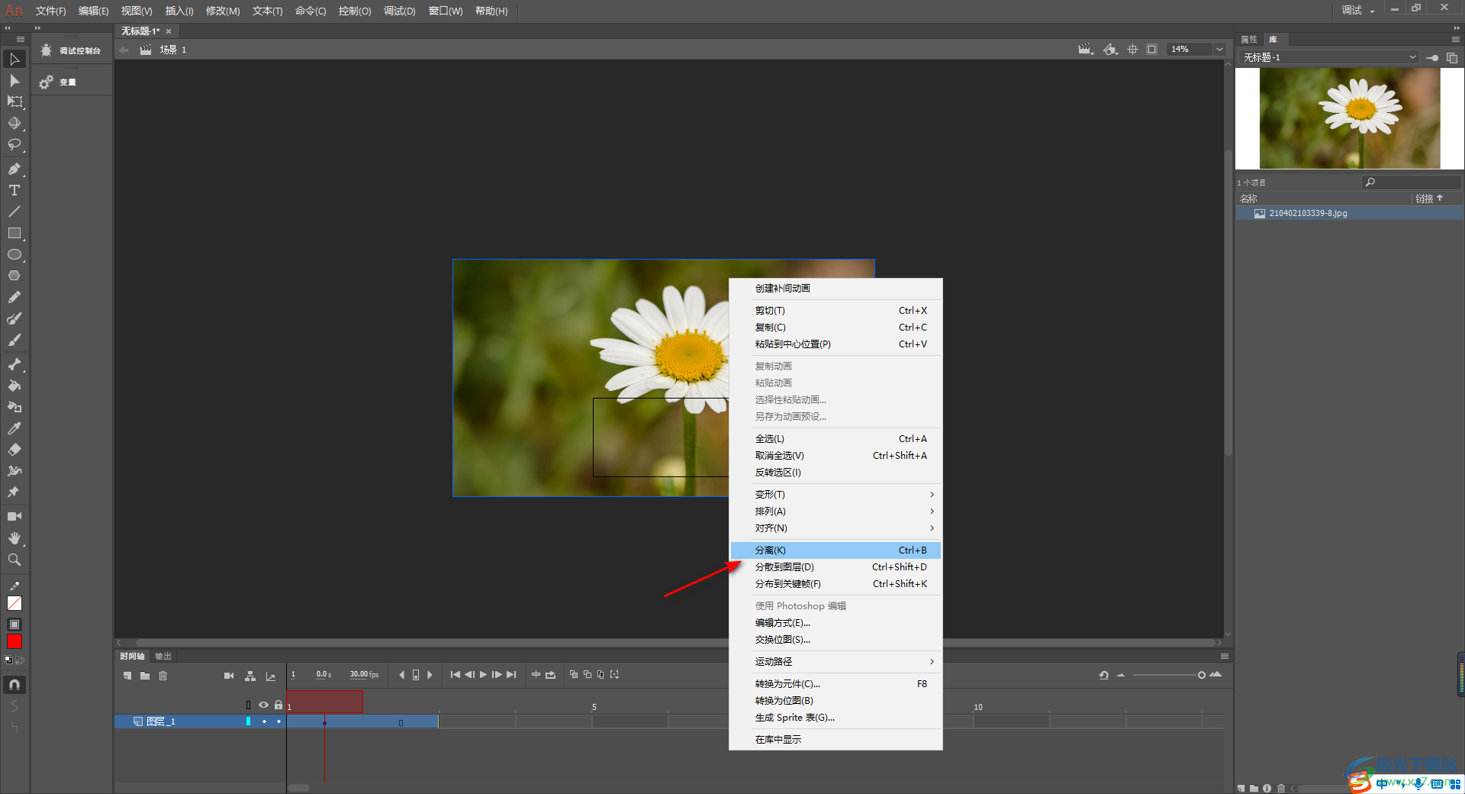Open the 变量 panel button

point(72,82)
